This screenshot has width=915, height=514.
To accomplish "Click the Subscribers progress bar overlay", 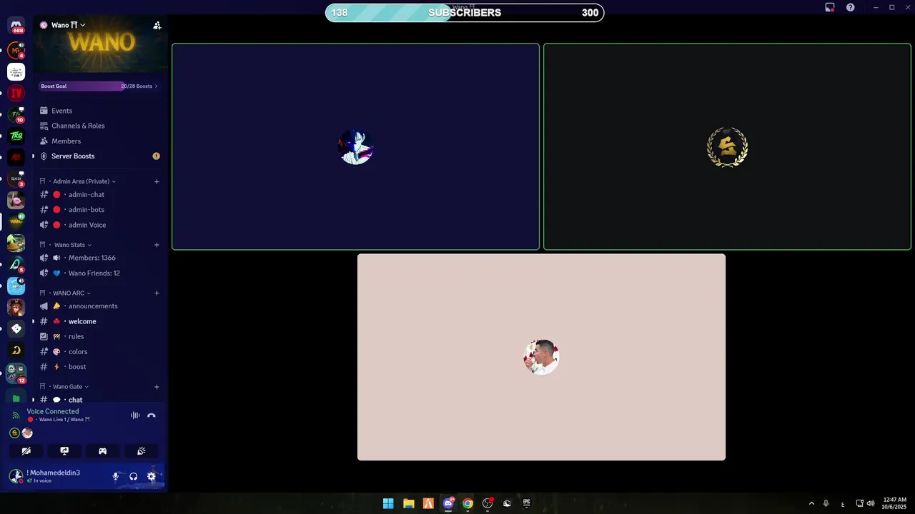I will (465, 13).
